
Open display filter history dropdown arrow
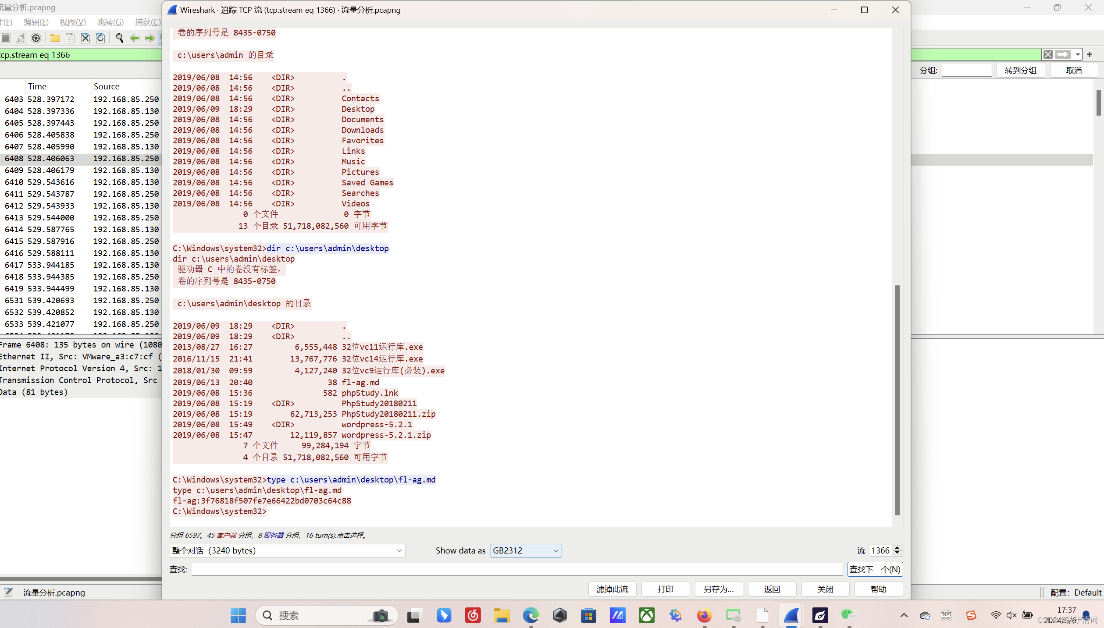tap(1077, 55)
